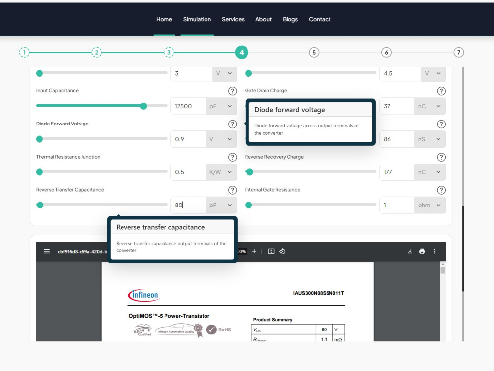The image size is (494, 371).
Task: Open help for Internal Gate Resistance
Action: tap(441, 190)
